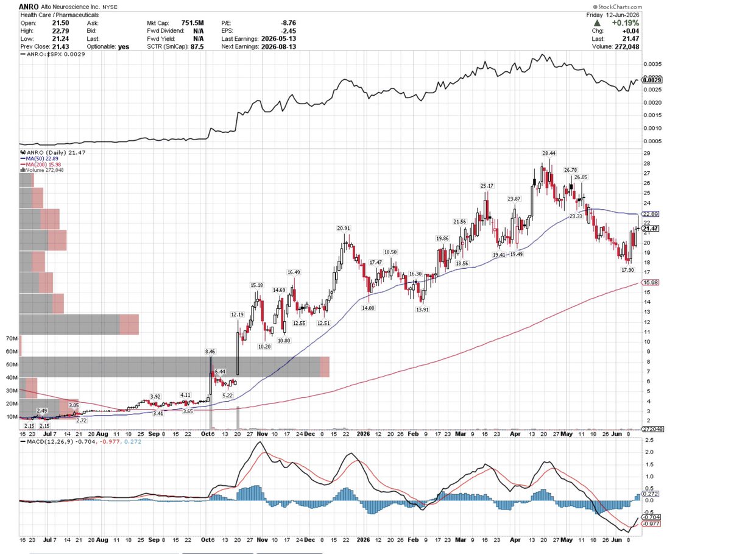Click the Volume 272,048 legend entry
This screenshot has width=731, height=554.
point(42,169)
